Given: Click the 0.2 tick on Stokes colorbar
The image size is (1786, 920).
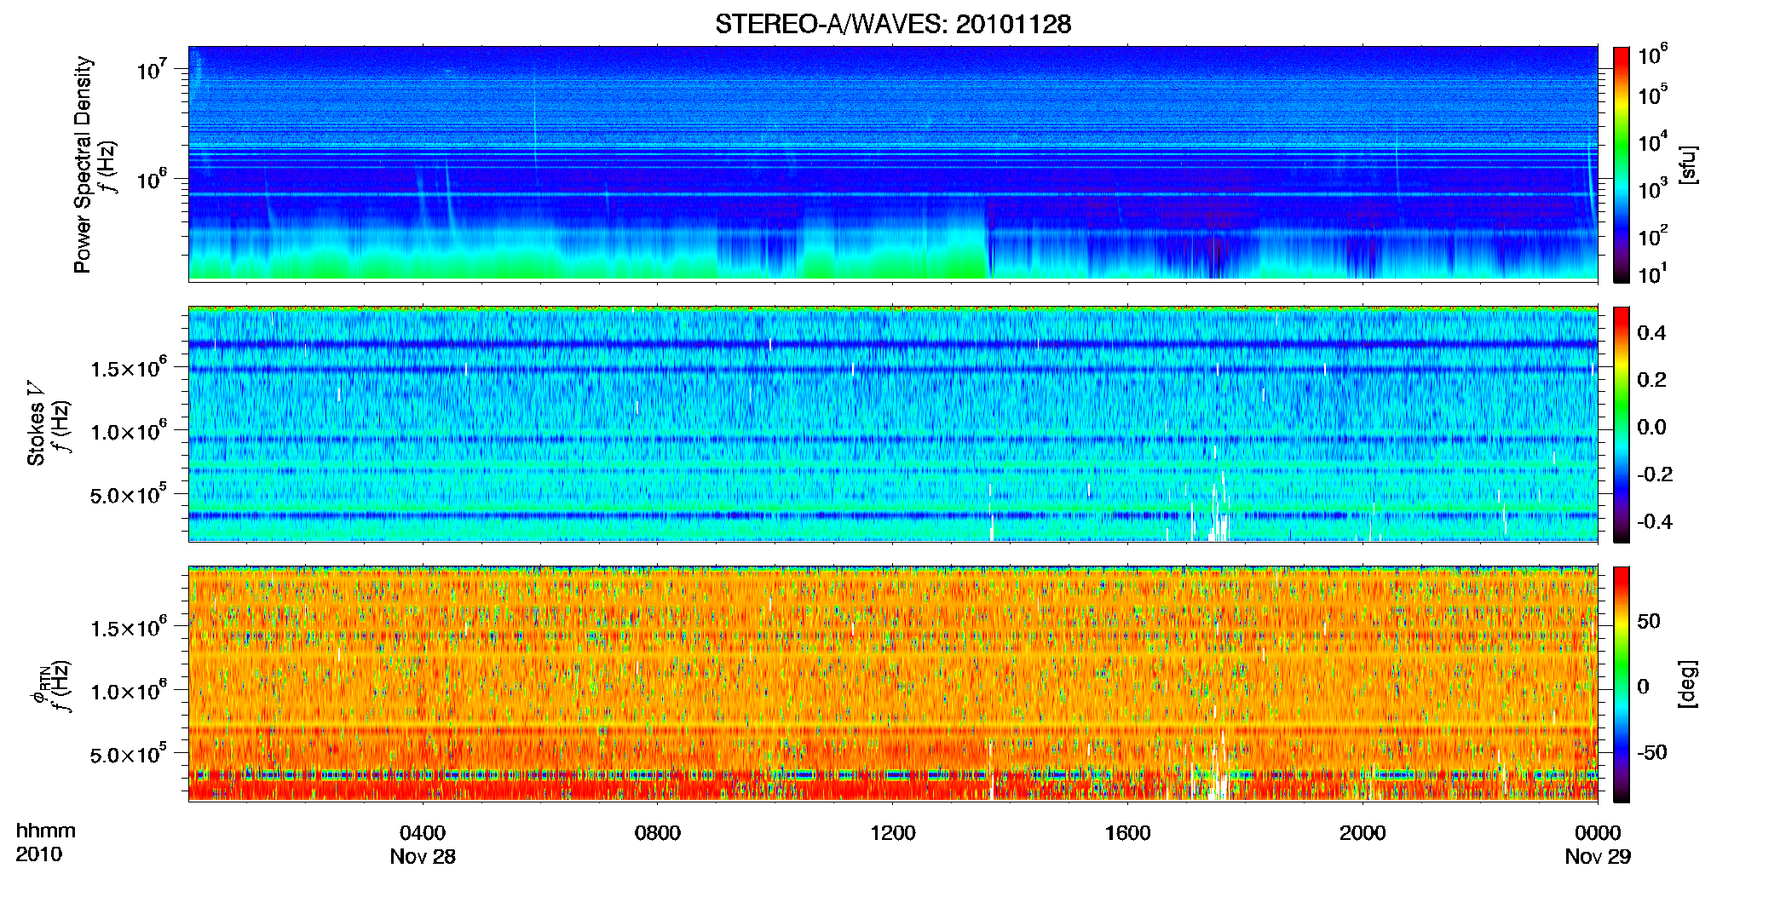Looking at the screenshot, I should 1651,380.
